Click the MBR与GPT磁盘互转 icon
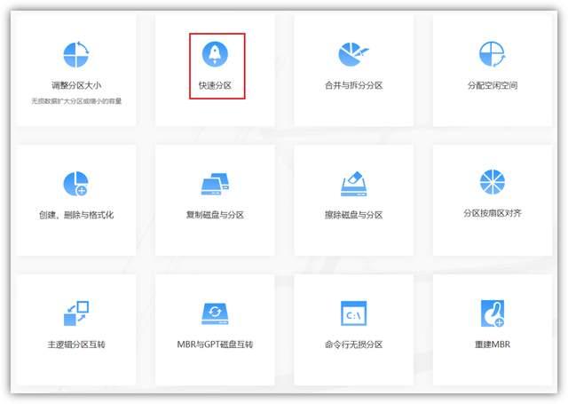Viewport: 568px width, 404px height. (215, 313)
